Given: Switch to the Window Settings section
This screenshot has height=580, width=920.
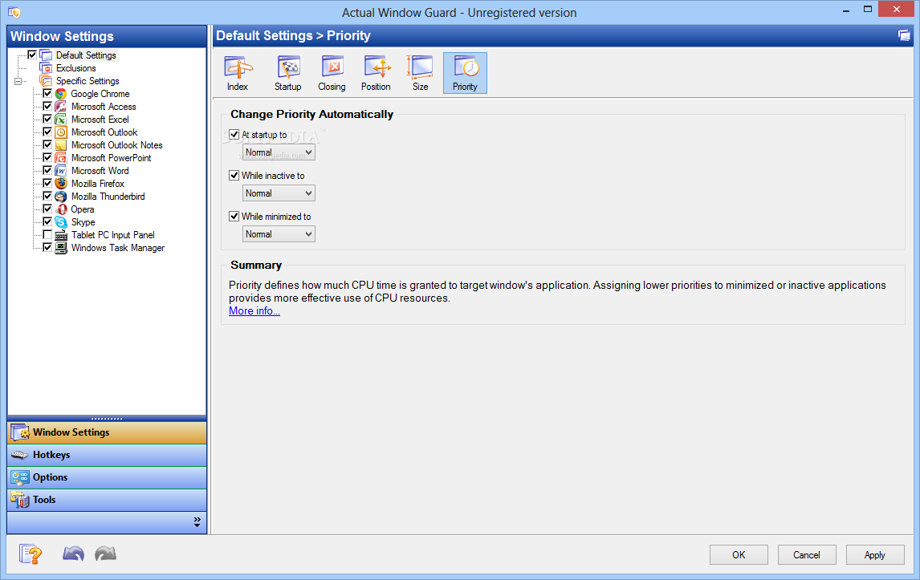Looking at the screenshot, I should tap(107, 433).
